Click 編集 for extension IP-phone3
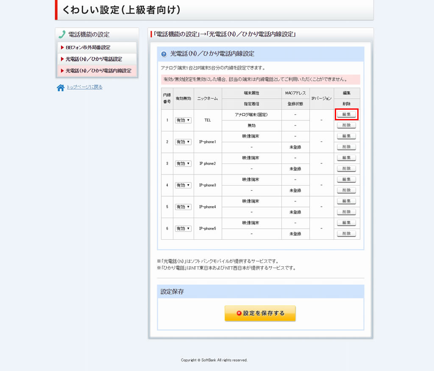Screen dimensions: 434x371 pyautogui.click(x=346, y=179)
